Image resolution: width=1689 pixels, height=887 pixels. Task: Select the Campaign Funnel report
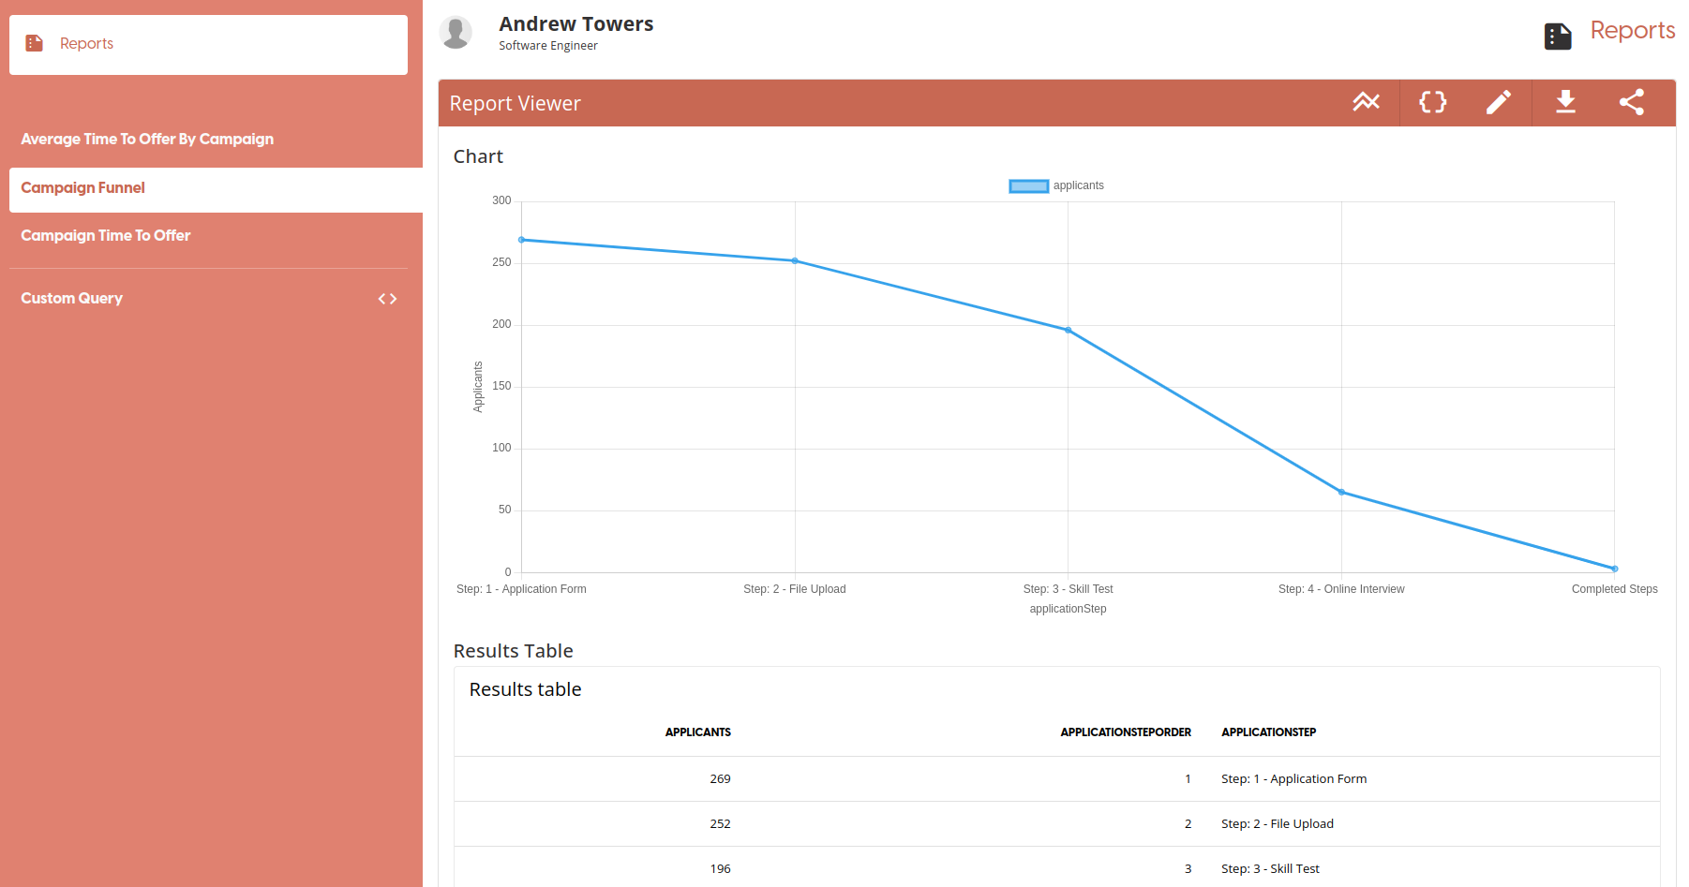pyautogui.click(x=83, y=188)
